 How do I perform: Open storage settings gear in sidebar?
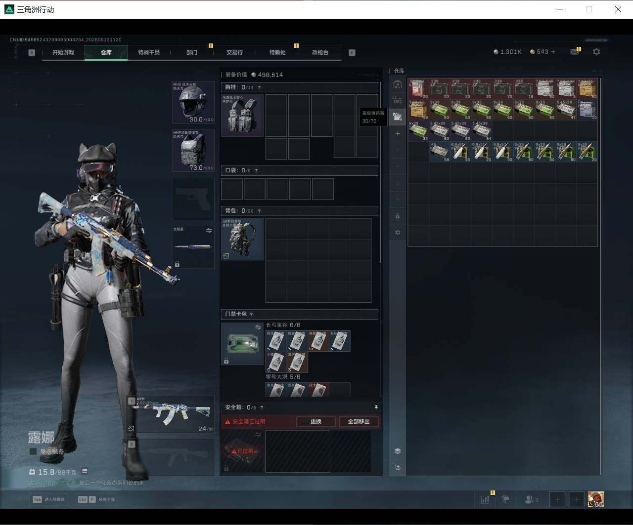(398, 233)
